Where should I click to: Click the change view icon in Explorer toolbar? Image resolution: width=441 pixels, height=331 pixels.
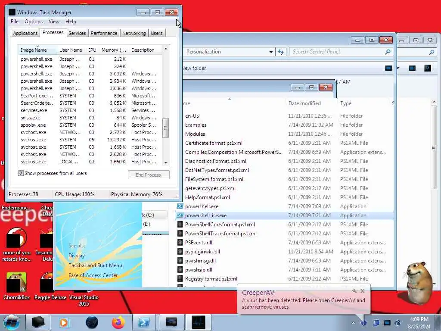tap(388, 68)
